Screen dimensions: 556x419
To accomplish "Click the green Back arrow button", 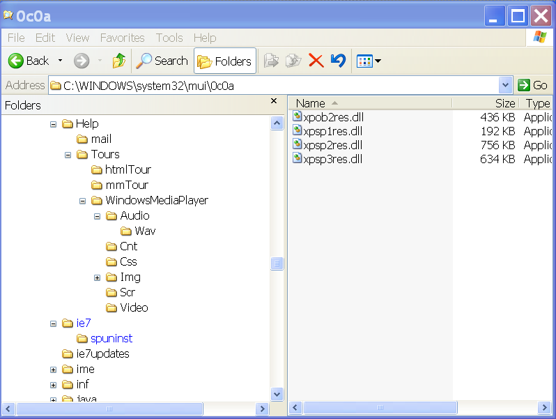I will (16, 61).
